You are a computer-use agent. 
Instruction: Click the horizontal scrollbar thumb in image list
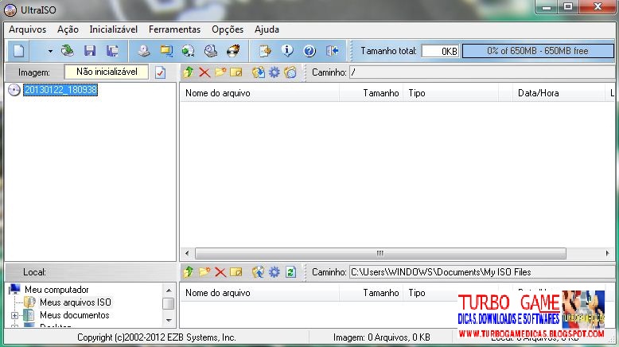click(x=380, y=253)
